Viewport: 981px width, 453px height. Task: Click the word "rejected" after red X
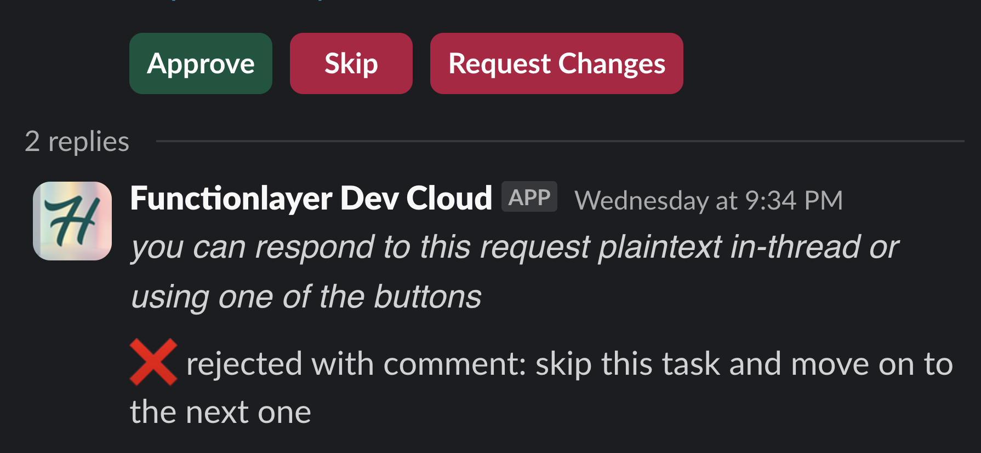click(244, 364)
